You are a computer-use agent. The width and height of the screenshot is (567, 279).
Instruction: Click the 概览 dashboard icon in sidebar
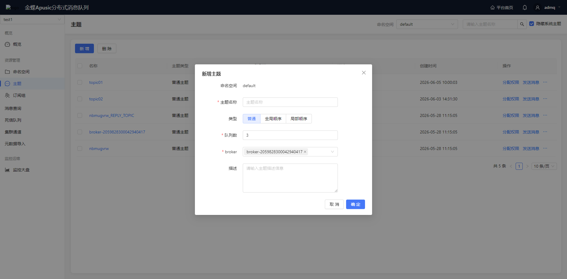[7, 44]
